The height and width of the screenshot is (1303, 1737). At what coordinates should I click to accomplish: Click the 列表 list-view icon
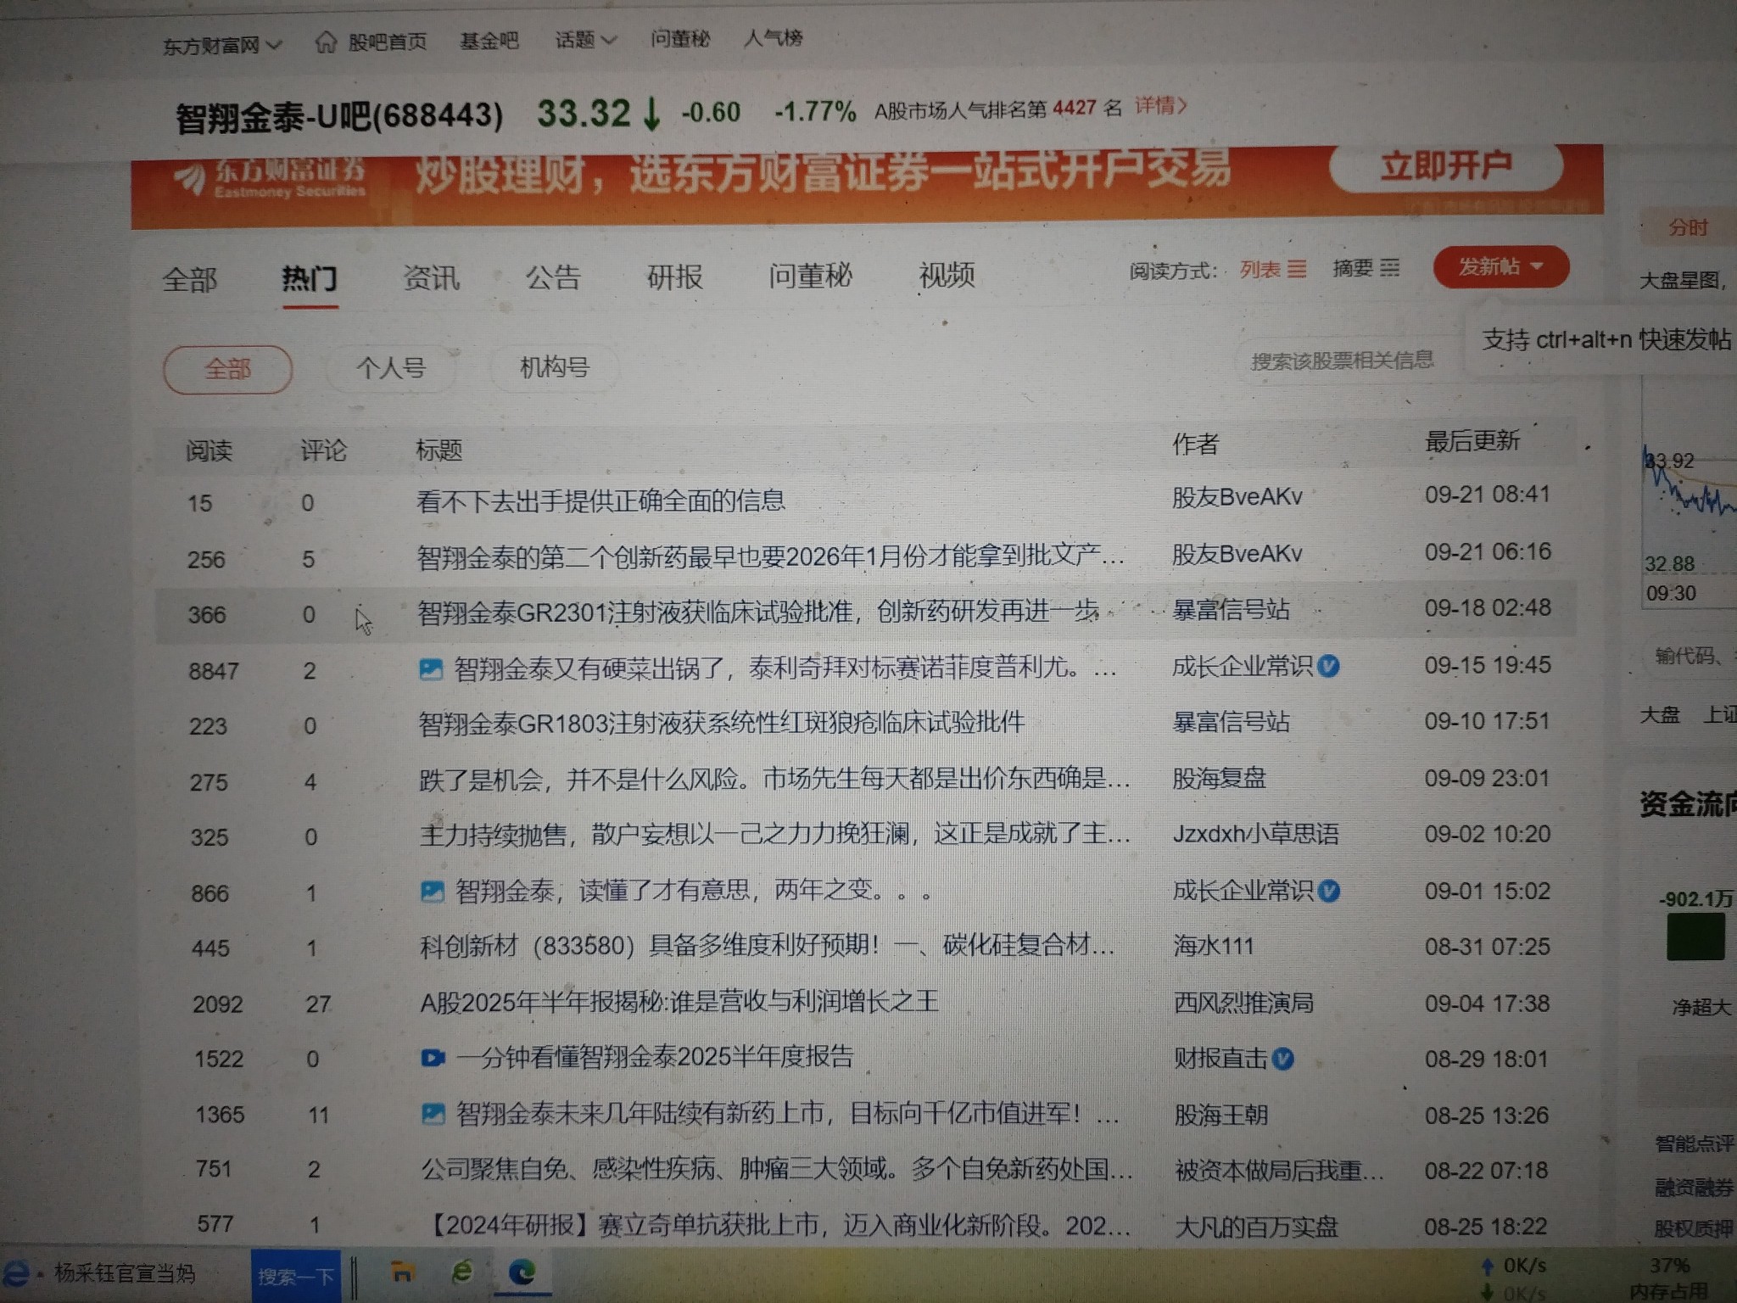click(x=1297, y=270)
